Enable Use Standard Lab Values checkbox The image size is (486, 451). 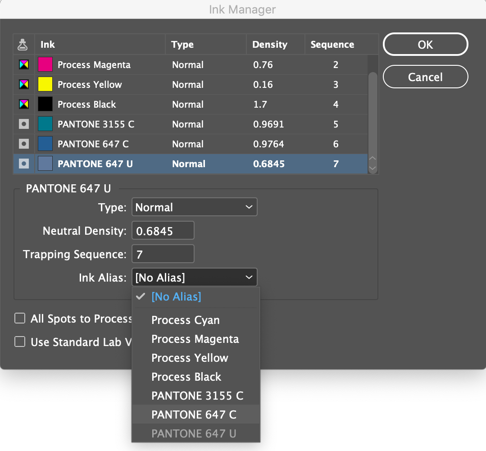click(x=20, y=342)
